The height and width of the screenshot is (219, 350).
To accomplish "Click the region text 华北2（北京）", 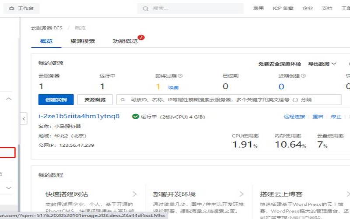I will [70, 136].
